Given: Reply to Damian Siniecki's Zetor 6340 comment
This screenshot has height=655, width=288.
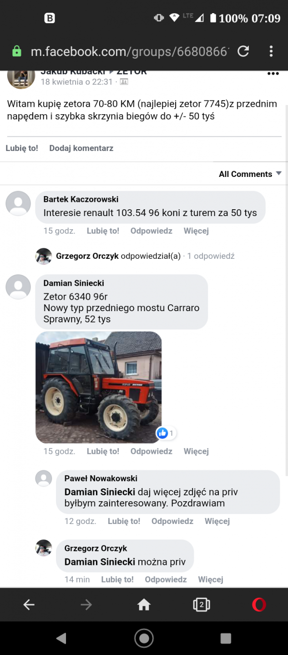Looking at the screenshot, I should 152,451.
